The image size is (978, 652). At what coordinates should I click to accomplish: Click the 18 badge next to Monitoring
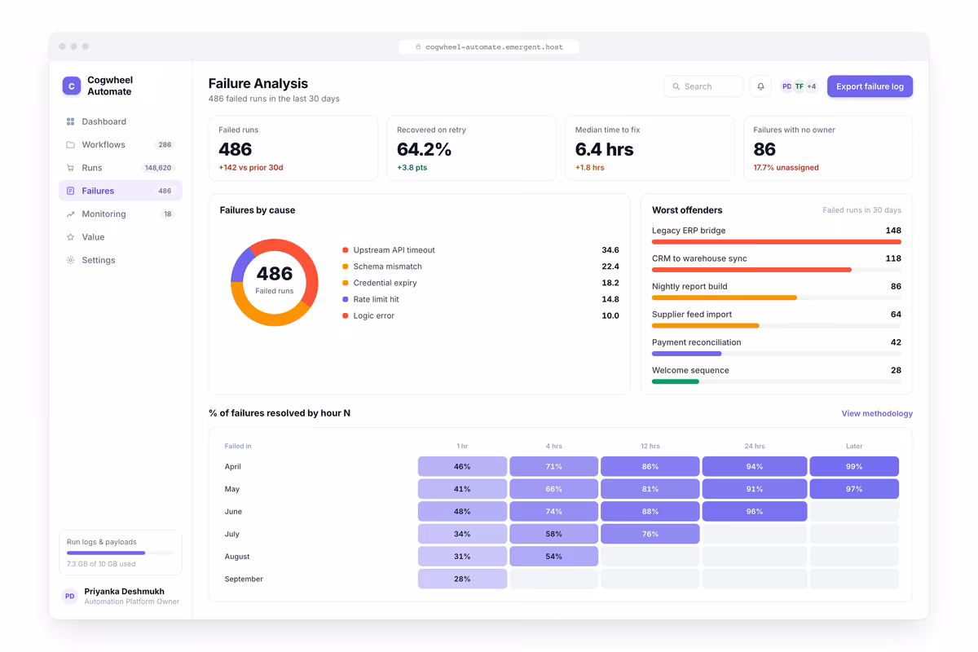click(168, 214)
